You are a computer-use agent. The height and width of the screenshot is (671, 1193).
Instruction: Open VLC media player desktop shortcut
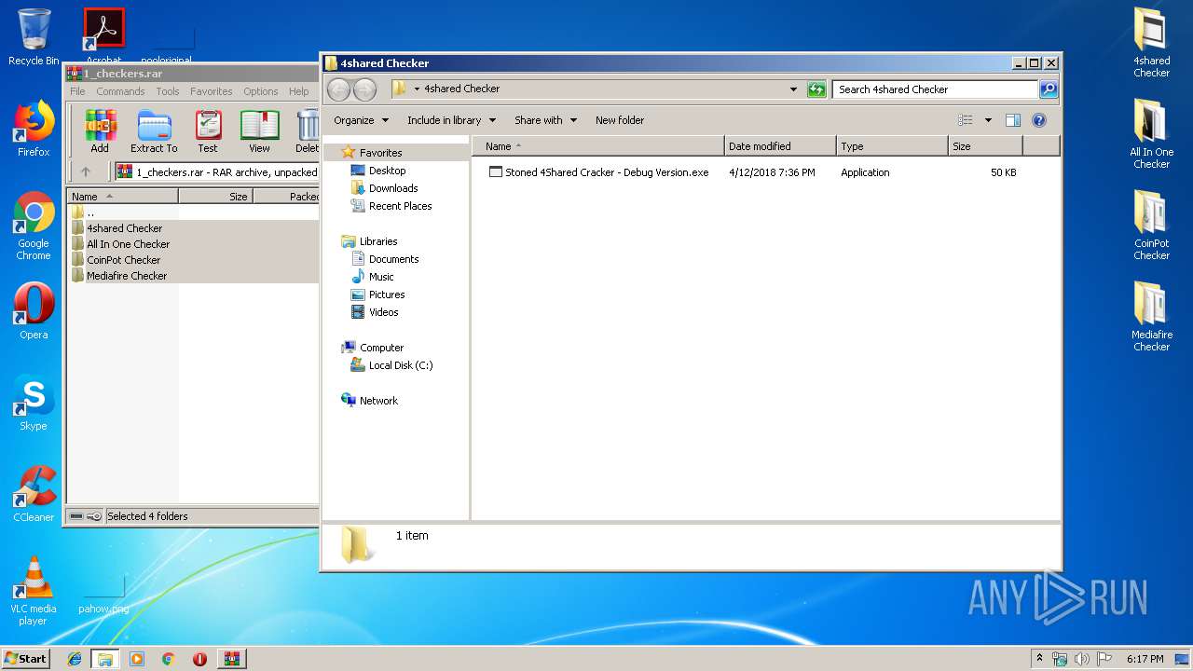click(34, 591)
